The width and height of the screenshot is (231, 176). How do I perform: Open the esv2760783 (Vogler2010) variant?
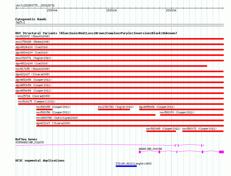tap(116, 107)
